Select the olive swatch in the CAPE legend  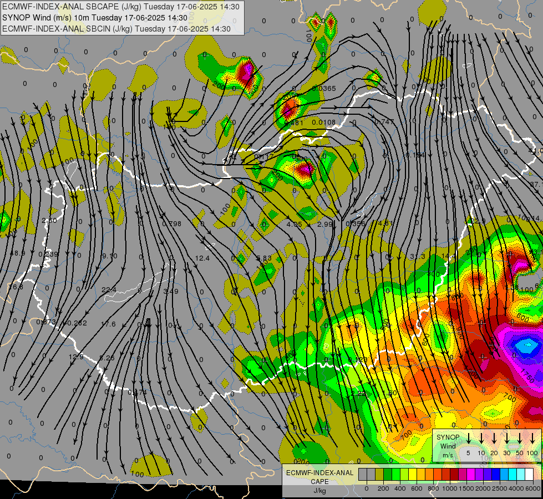(379, 475)
